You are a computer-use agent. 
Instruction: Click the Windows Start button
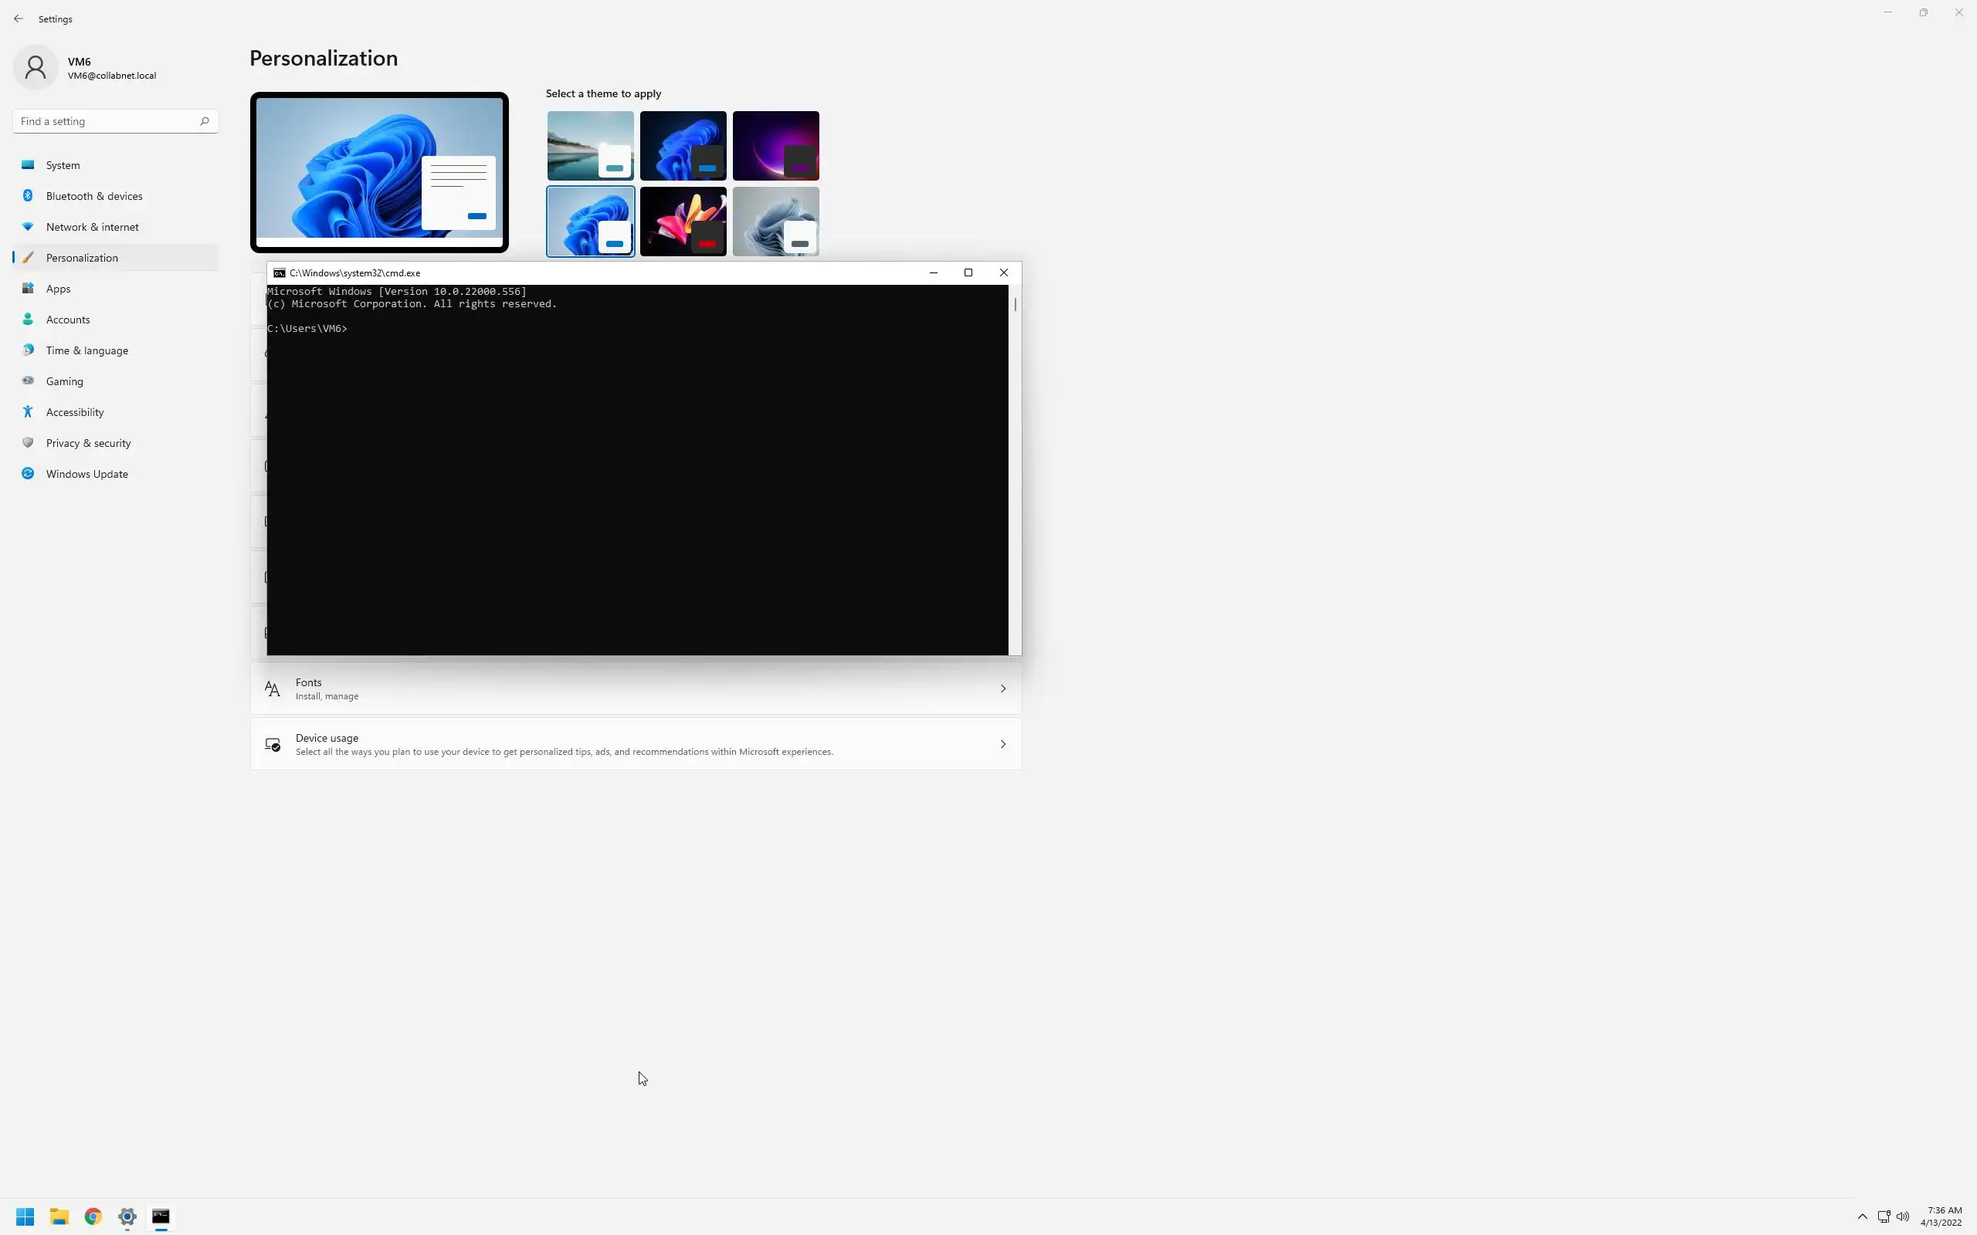25,1217
